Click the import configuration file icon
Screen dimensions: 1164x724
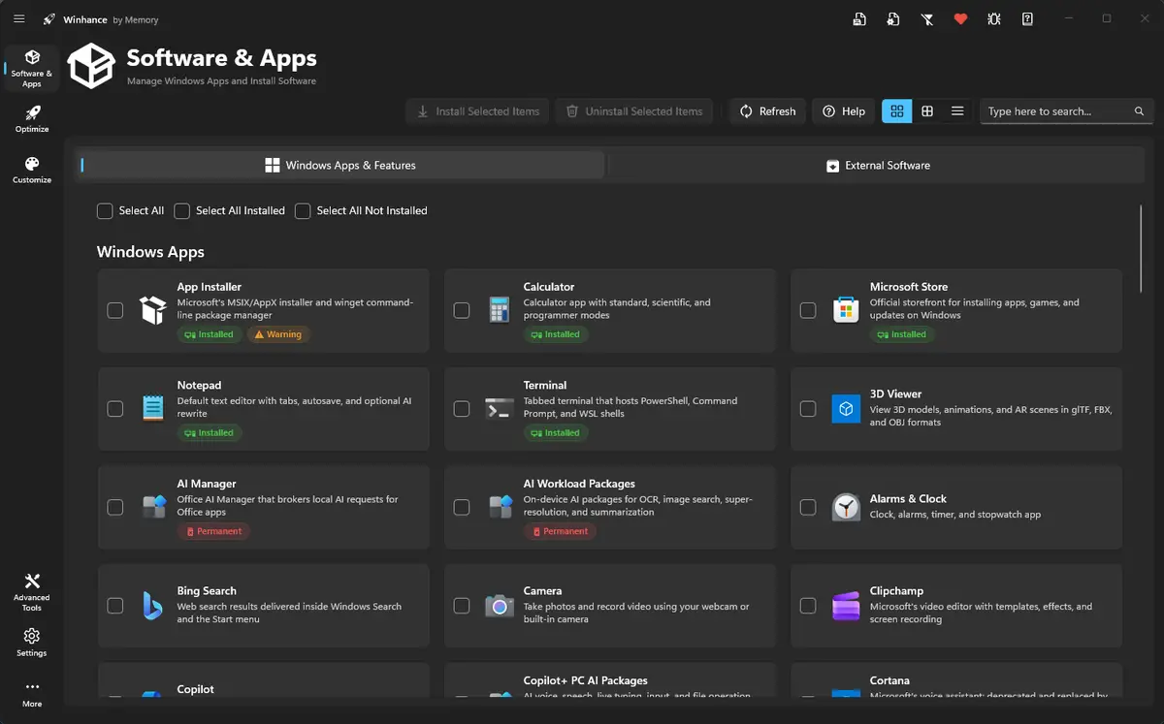click(x=893, y=18)
